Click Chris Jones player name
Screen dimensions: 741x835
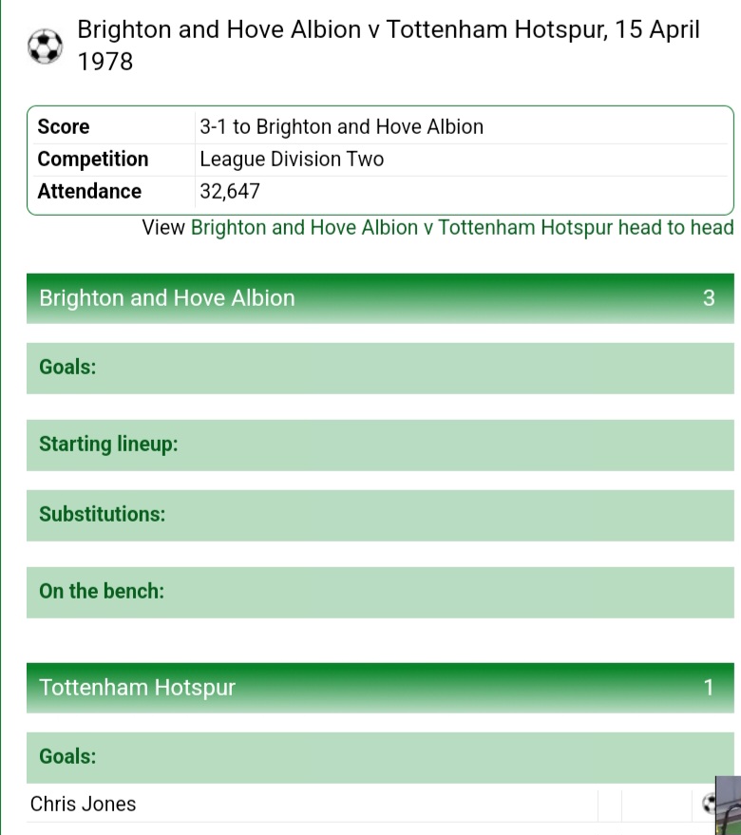(83, 804)
